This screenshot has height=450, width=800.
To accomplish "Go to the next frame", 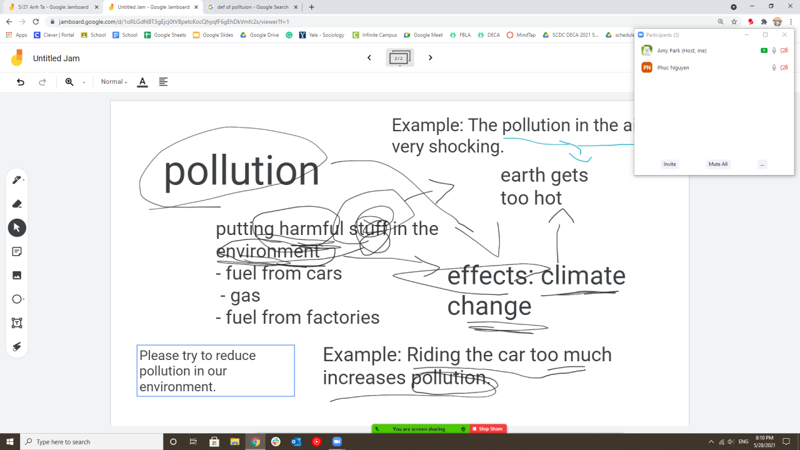I will tap(431, 57).
